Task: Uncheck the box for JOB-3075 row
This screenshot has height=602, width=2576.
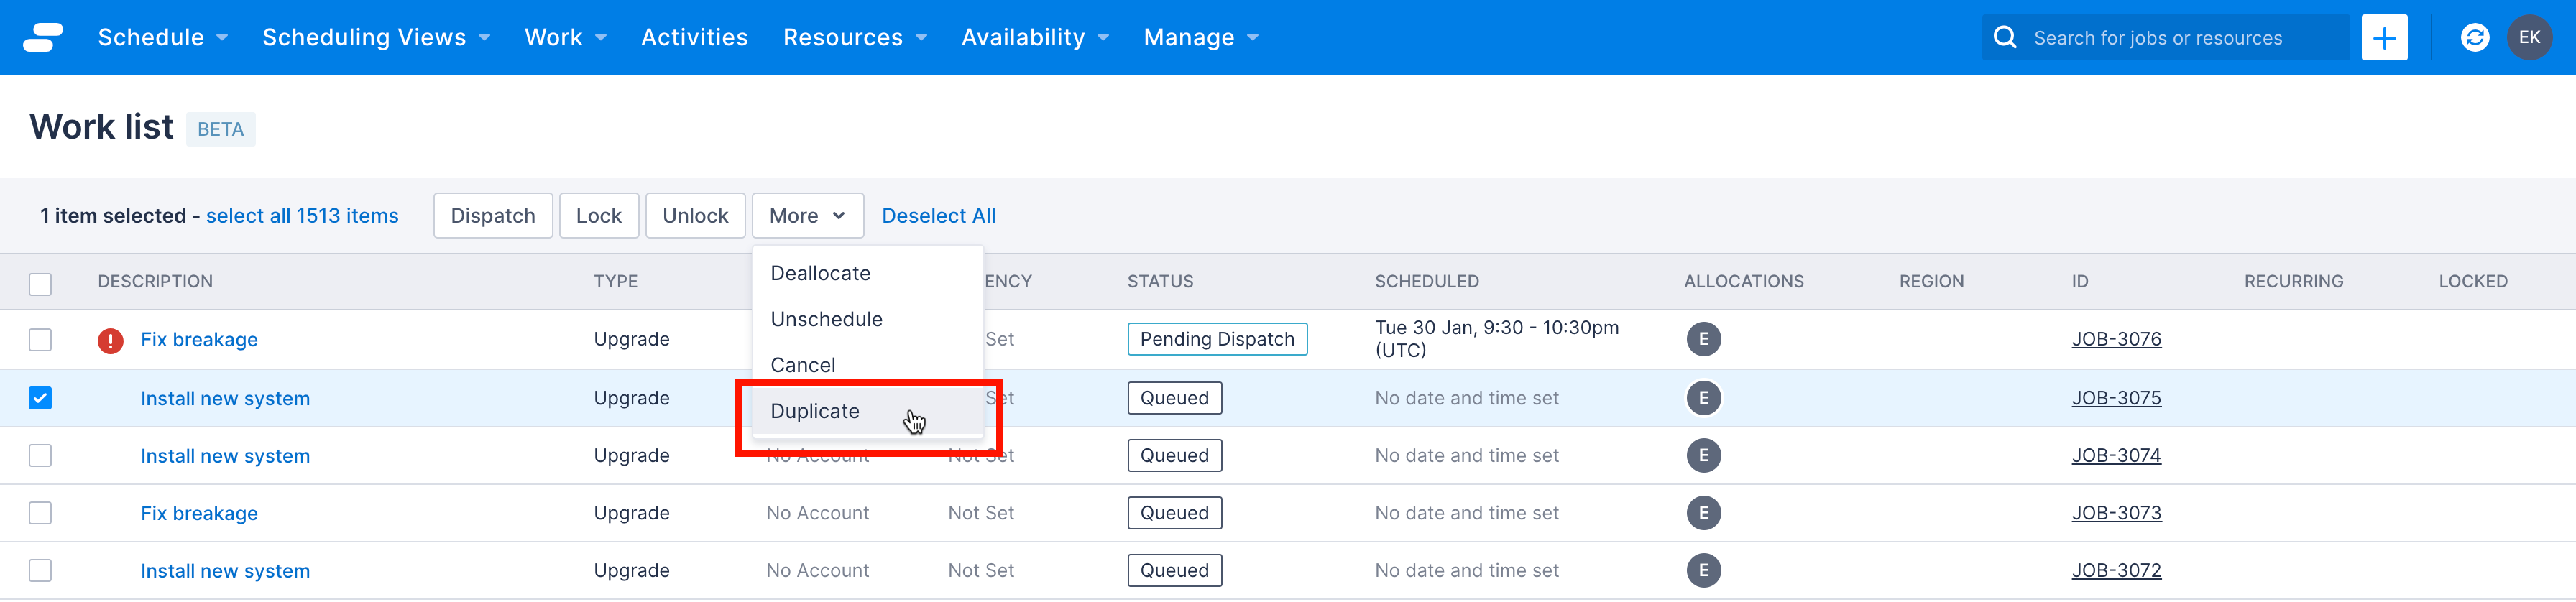Action: point(40,398)
